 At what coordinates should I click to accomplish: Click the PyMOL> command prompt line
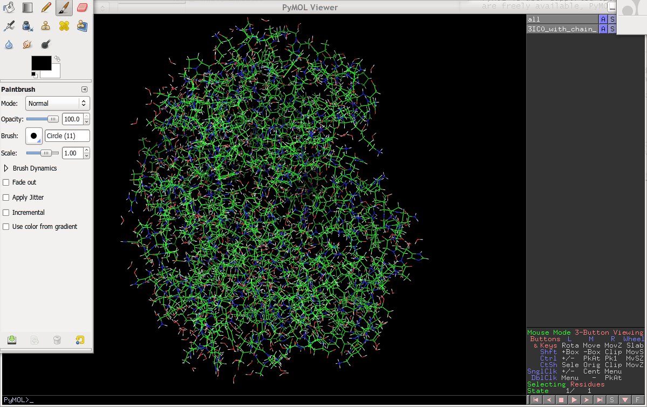coord(264,399)
